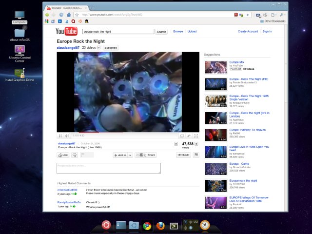The image size is (312, 234).
Task: Select the YouTube browser tab
Action: click(66, 8)
